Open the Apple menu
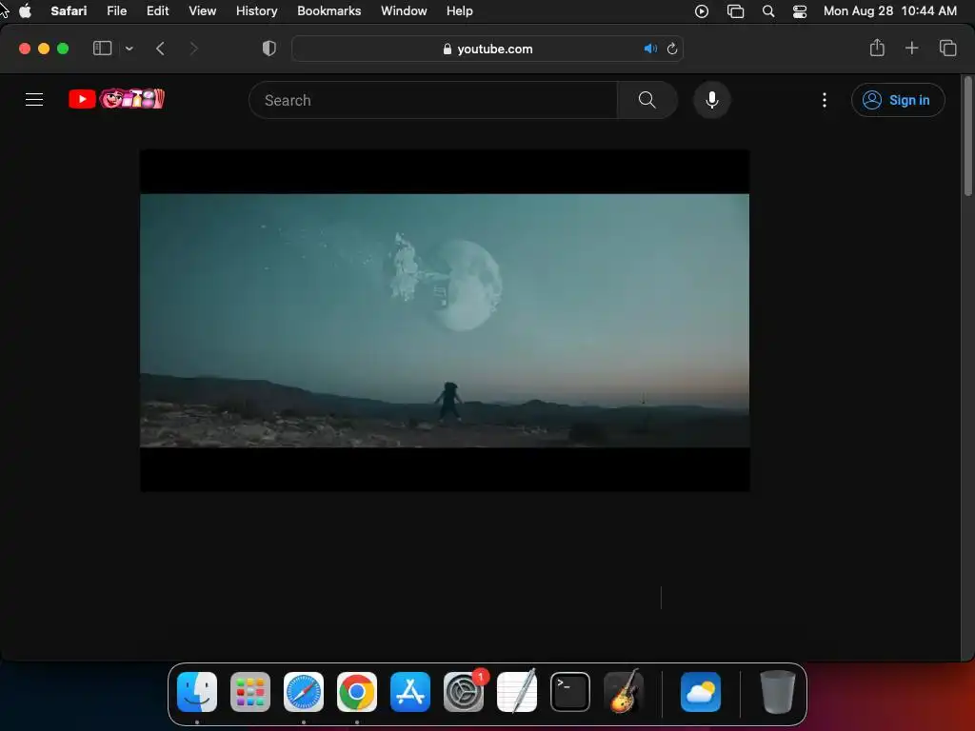 pyautogui.click(x=26, y=11)
